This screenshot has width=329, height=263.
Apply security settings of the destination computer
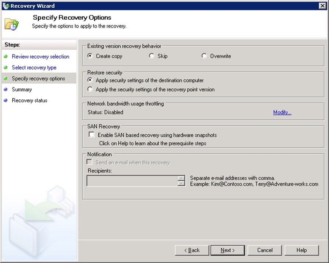[90, 80]
